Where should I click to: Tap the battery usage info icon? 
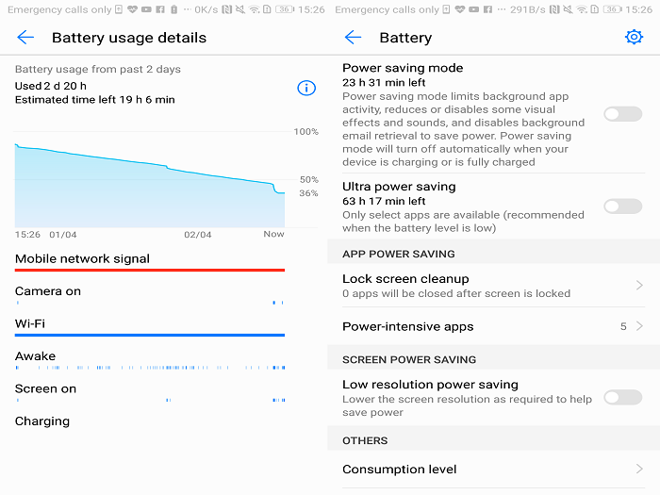tap(306, 88)
